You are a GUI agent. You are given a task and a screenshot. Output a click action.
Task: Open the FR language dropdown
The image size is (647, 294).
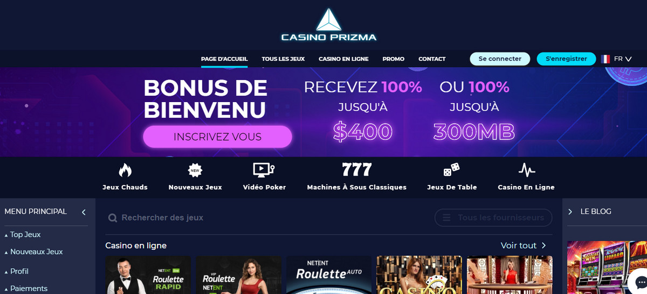click(617, 59)
